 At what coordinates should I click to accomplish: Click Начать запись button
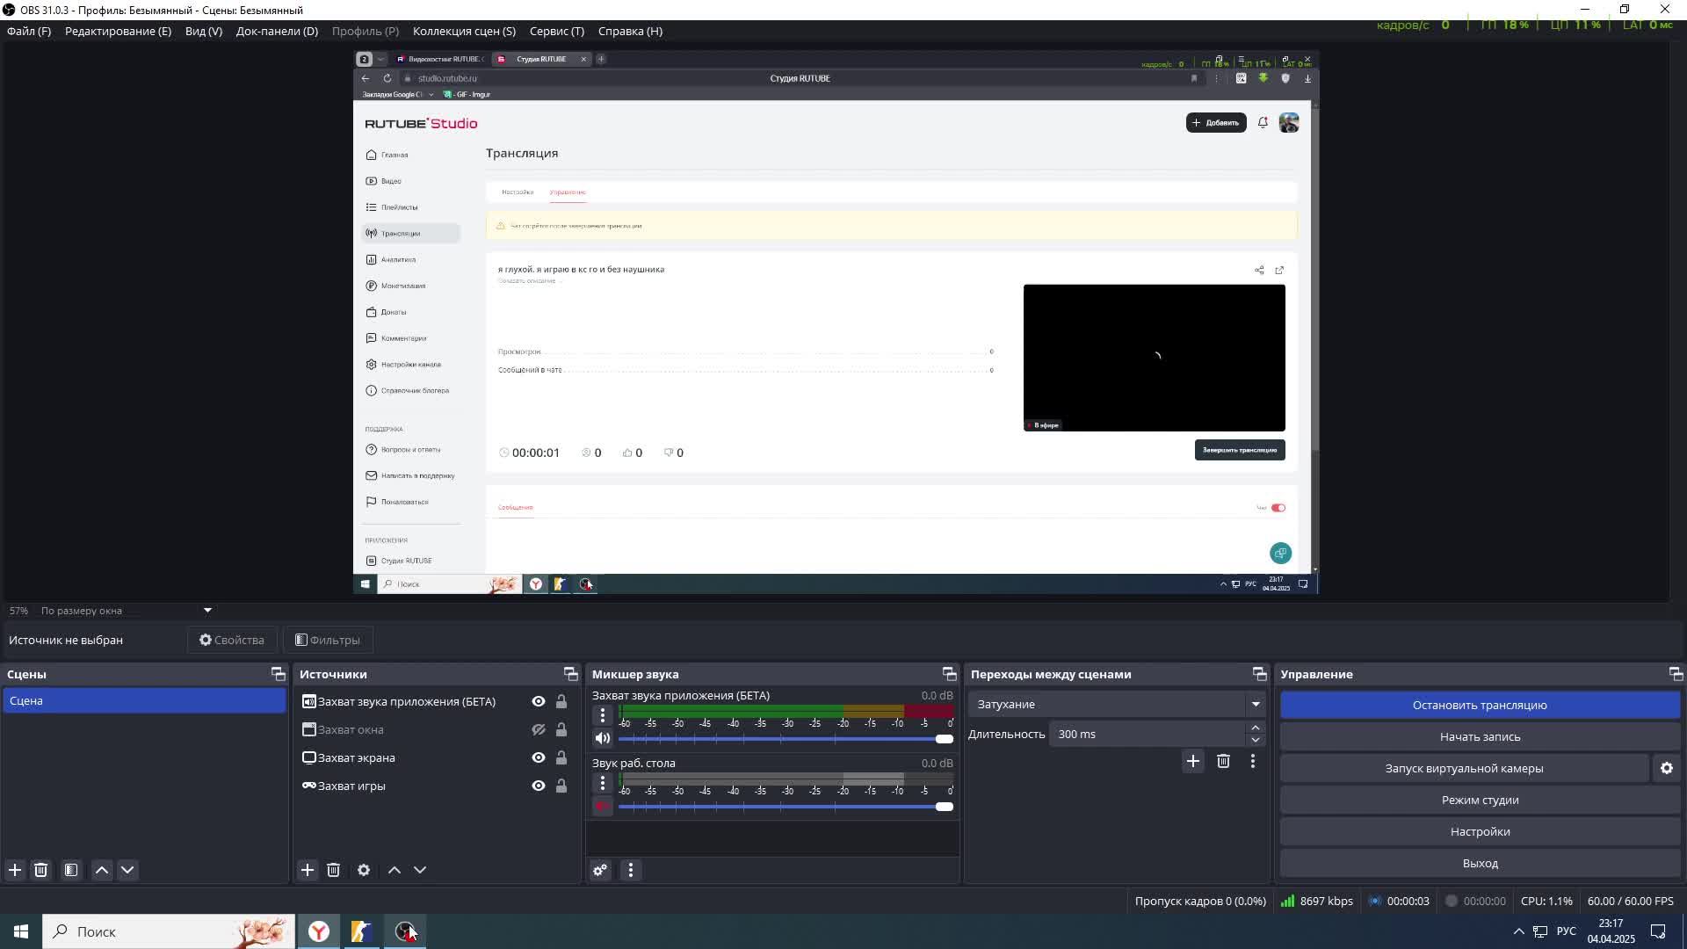click(1480, 736)
